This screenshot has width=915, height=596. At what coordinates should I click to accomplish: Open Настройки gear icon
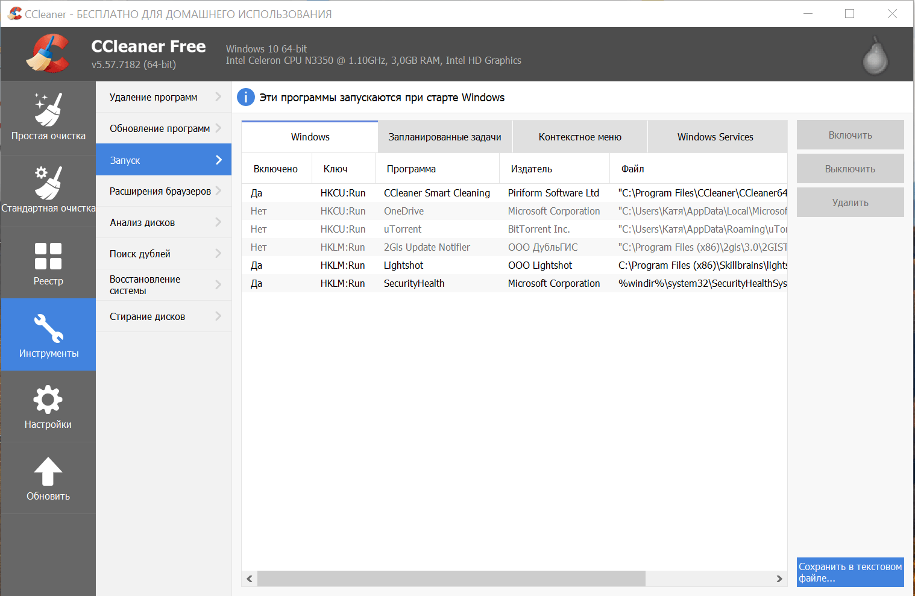click(x=48, y=400)
